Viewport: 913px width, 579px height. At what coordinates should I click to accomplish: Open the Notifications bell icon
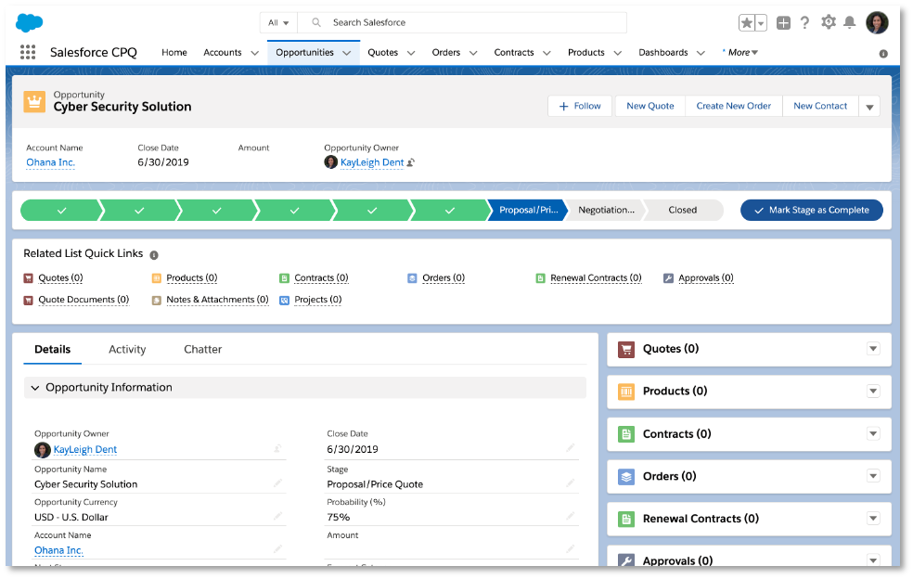coord(850,22)
